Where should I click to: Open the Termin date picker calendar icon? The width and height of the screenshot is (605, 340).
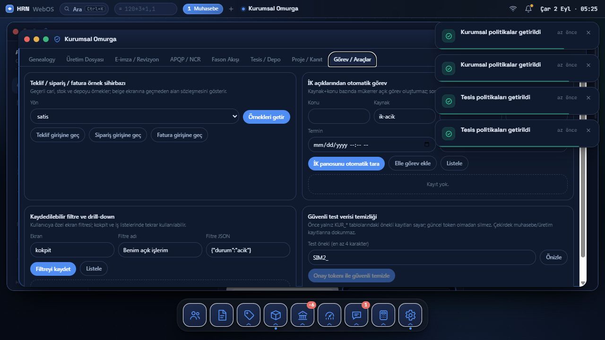click(427, 144)
